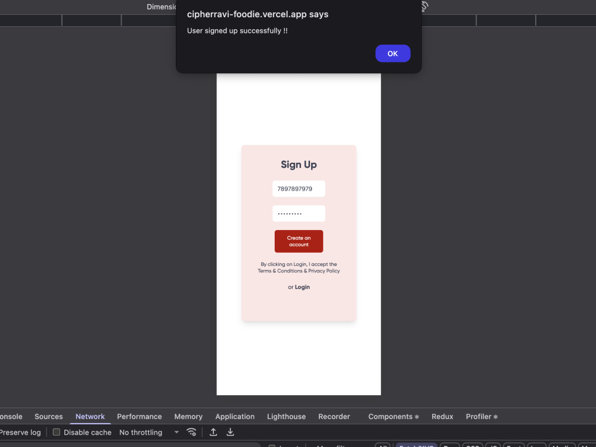Open the Sources tab
The width and height of the screenshot is (596, 447).
[x=49, y=417]
